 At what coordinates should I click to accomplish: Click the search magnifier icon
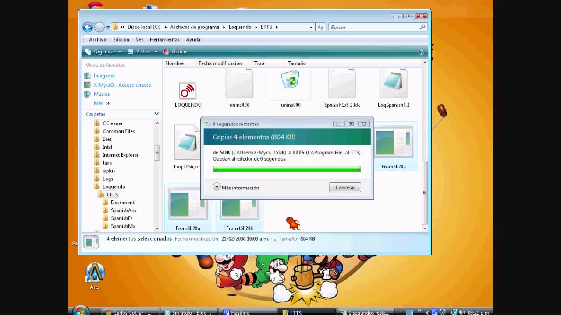tap(423, 27)
